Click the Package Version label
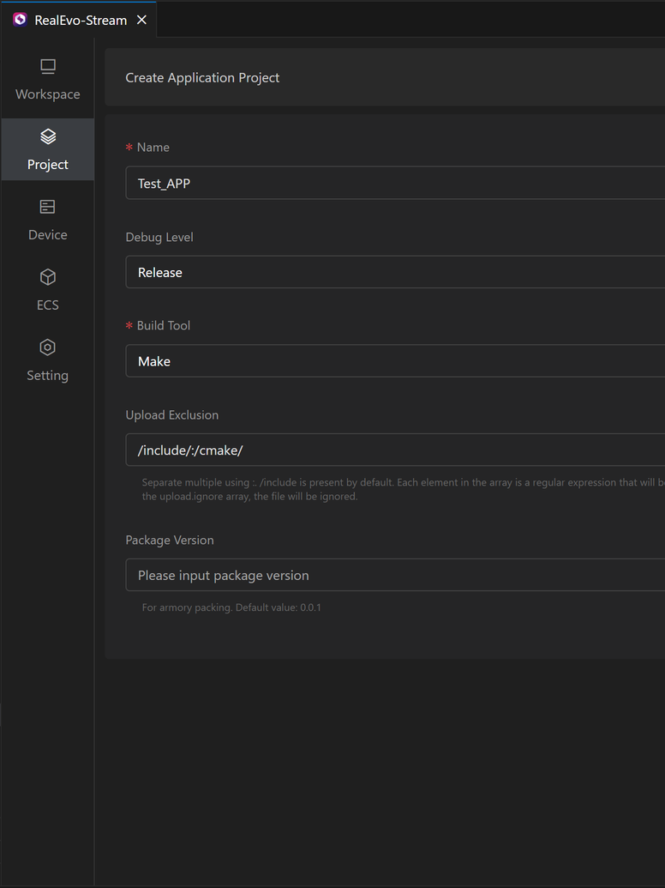The height and width of the screenshot is (888, 665). (x=170, y=541)
